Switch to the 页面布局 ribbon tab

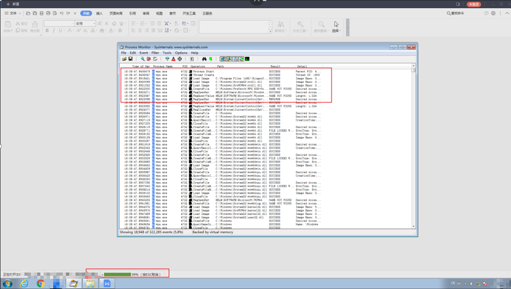[x=116, y=13]
